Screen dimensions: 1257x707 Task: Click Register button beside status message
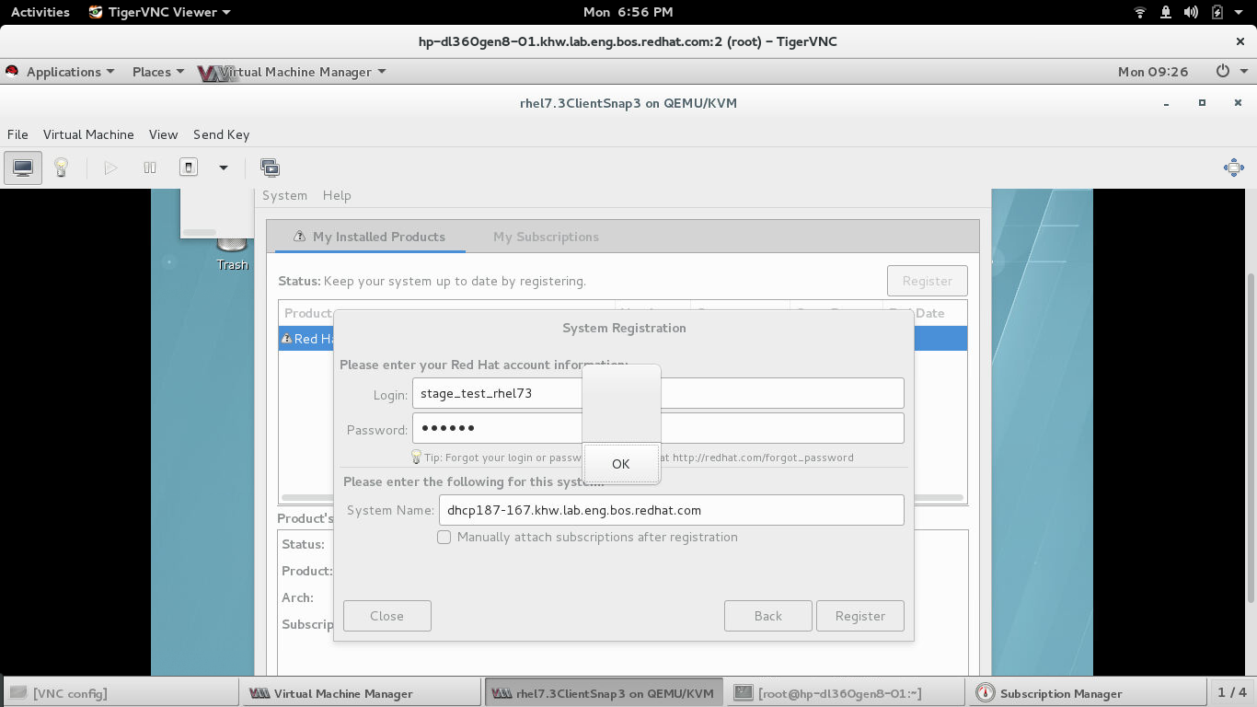[927, 281]
